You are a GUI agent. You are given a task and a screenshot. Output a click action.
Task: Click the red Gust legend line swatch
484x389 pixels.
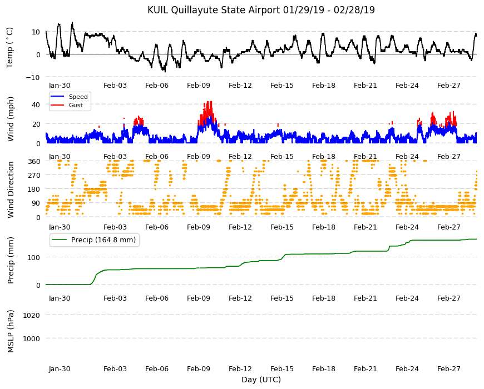[x=57, y=105]
